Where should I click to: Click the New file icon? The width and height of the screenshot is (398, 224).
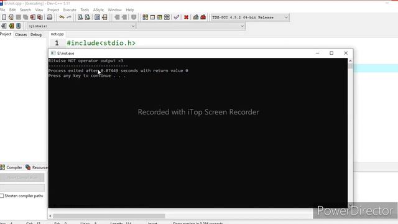pyautogui.click(x=4, y=17)
